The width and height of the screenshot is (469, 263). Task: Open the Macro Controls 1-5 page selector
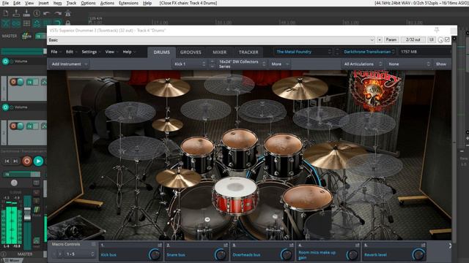click(x=80, y=254)
